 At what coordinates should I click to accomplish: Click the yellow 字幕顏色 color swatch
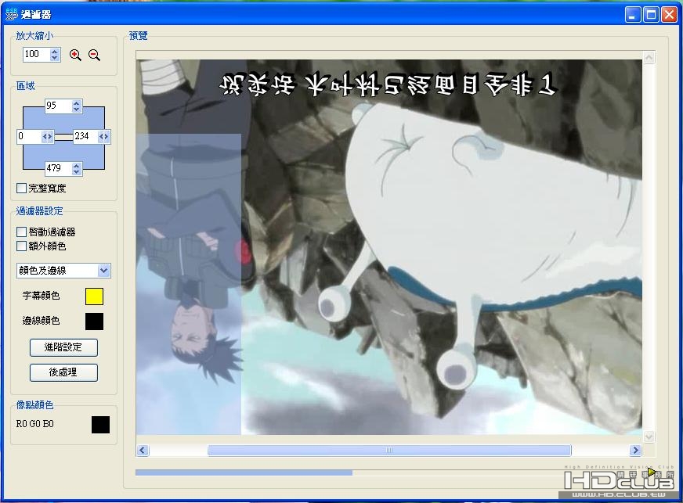[x=94, y=296]
